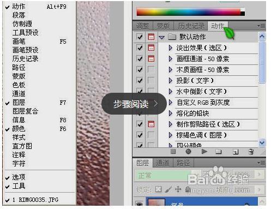The height and width of the screenshot is (209, 271).
Task: Select 仿制源 menu item
Action: point(39,24)
